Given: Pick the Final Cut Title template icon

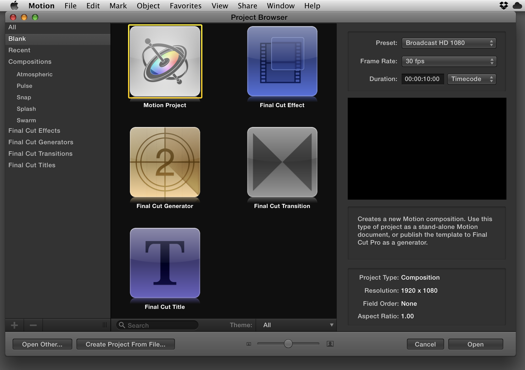Looking at the screenshot, I should point(165,263).
